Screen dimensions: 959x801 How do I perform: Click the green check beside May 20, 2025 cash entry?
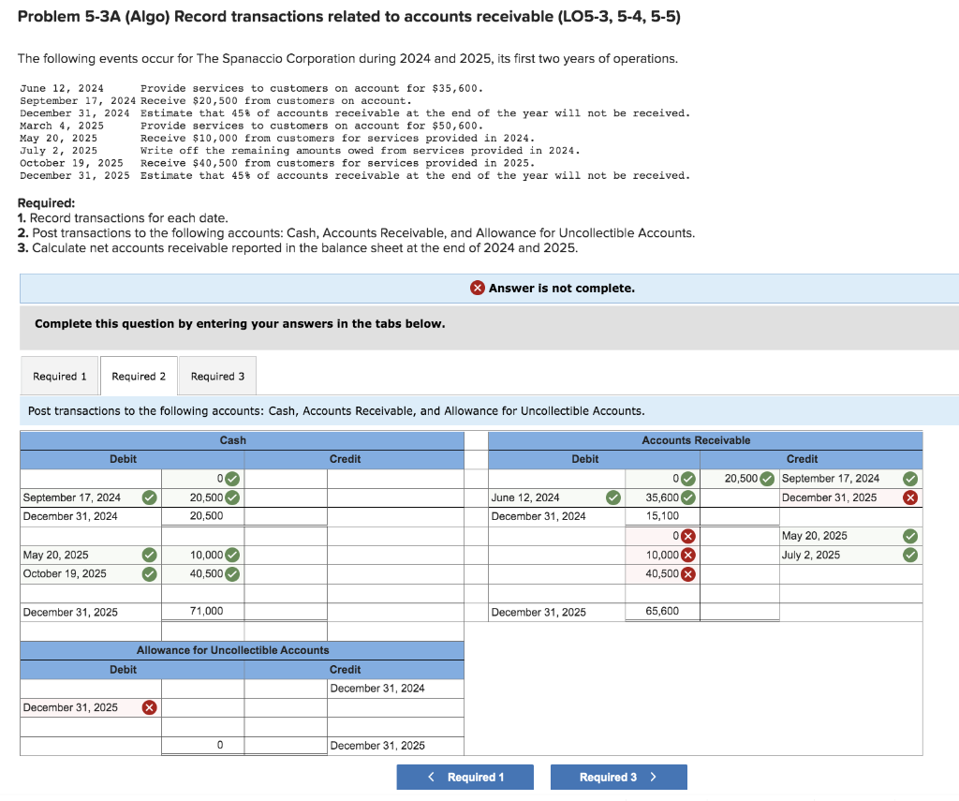[x=148, y=555]
